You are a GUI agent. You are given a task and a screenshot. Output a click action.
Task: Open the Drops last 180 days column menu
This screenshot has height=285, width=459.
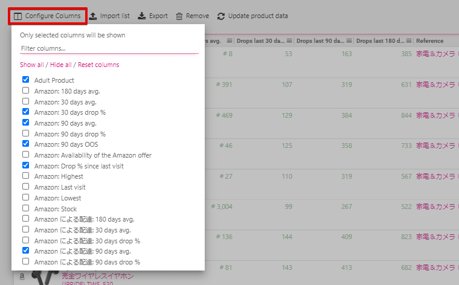click(408, 41)
